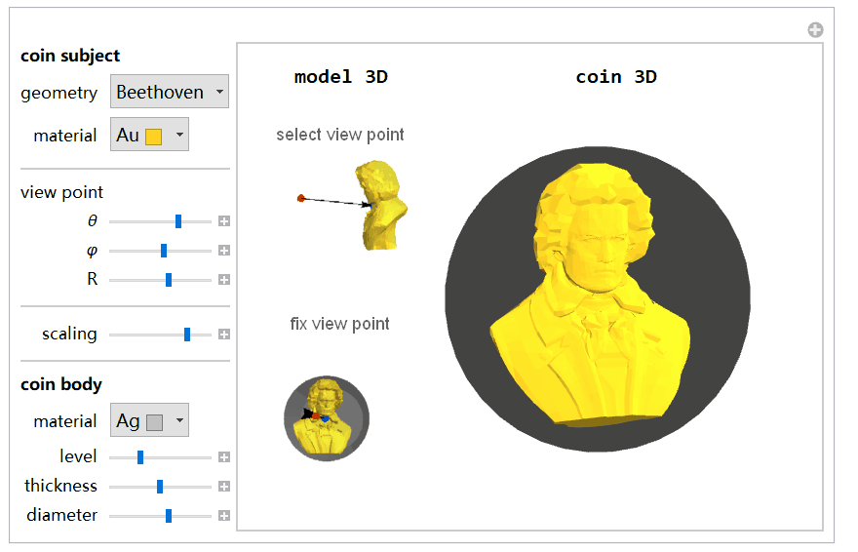Click the 'geometry' label
The width and height of the screenshot is (858, 552).
(x=59, y=93)
